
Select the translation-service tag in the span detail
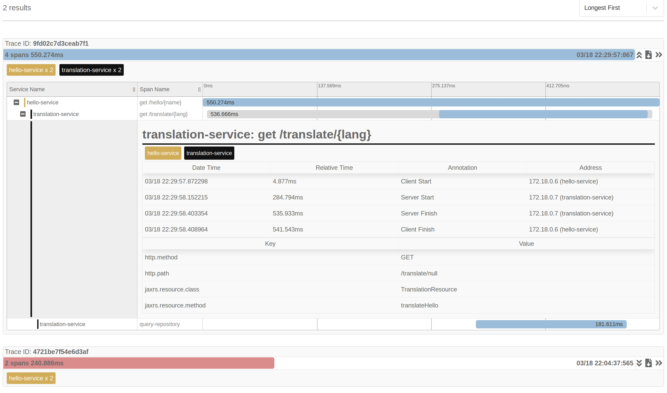[x=209, y=153]
